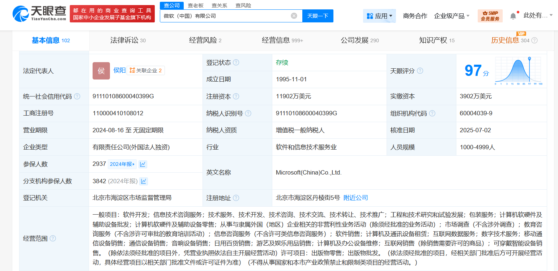The width and height of the screenshot is (558, 271).
Task: Click approval date 2025-07-02
Action: [476, 130]
